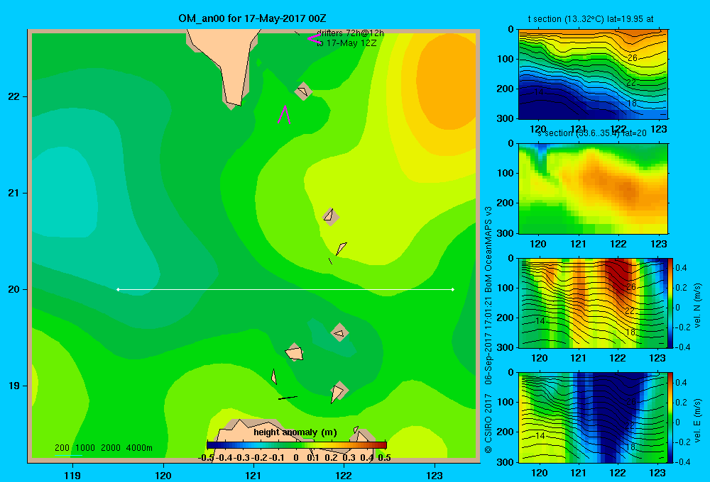Viewport: 710px width, 482px height.
Task: Click the longitude '119' label on the main map axis
Action: 72,475
